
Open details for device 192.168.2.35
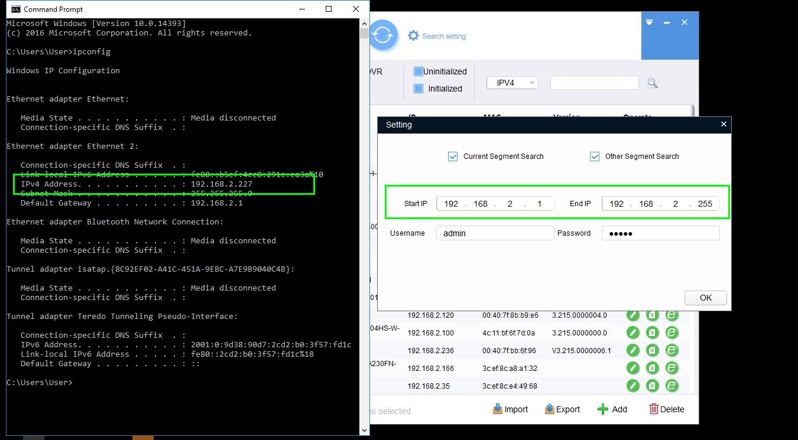click(653, 386)
